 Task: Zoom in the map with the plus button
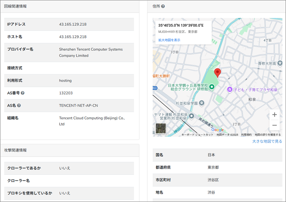[274, 115]
